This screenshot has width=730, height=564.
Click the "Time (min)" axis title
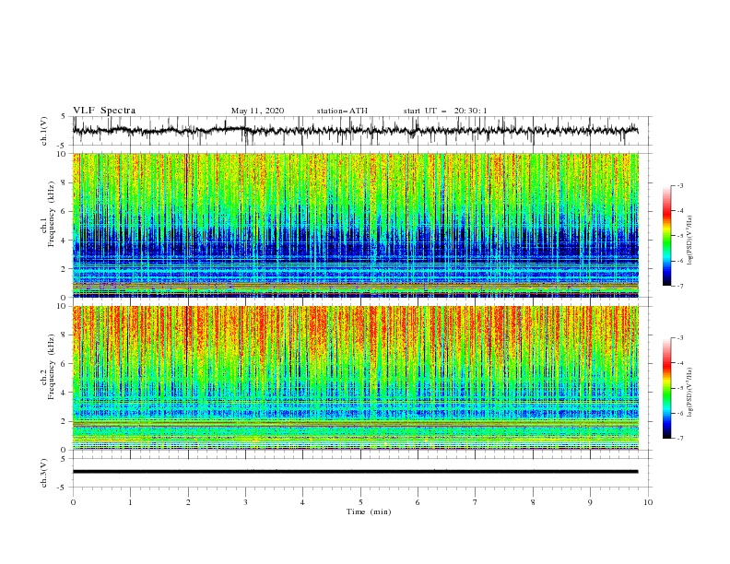pos(369,511)
